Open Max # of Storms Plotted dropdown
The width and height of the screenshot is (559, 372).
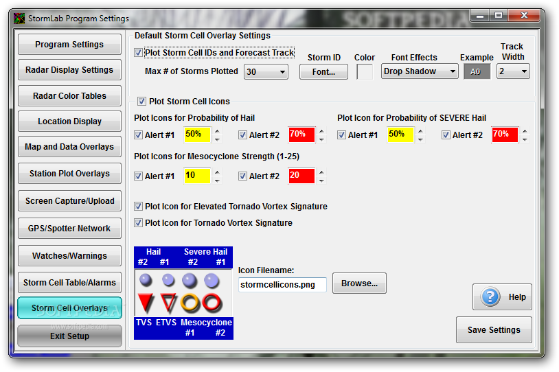click(266, 71)
